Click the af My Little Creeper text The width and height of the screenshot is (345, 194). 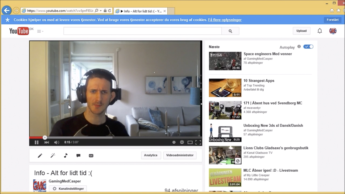(257, 175)
